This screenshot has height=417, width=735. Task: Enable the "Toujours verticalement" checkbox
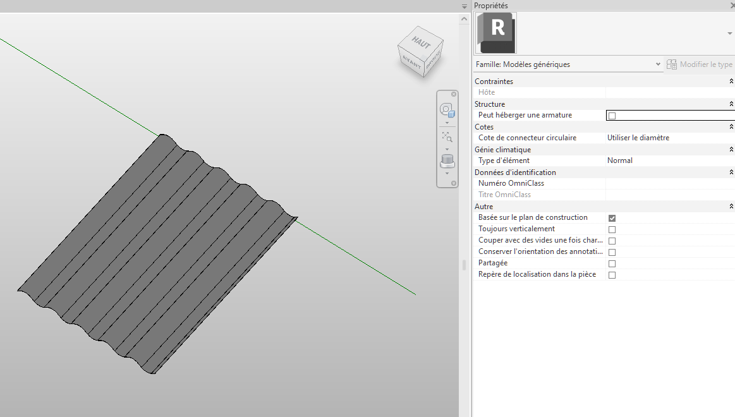[x=611, y=229]
